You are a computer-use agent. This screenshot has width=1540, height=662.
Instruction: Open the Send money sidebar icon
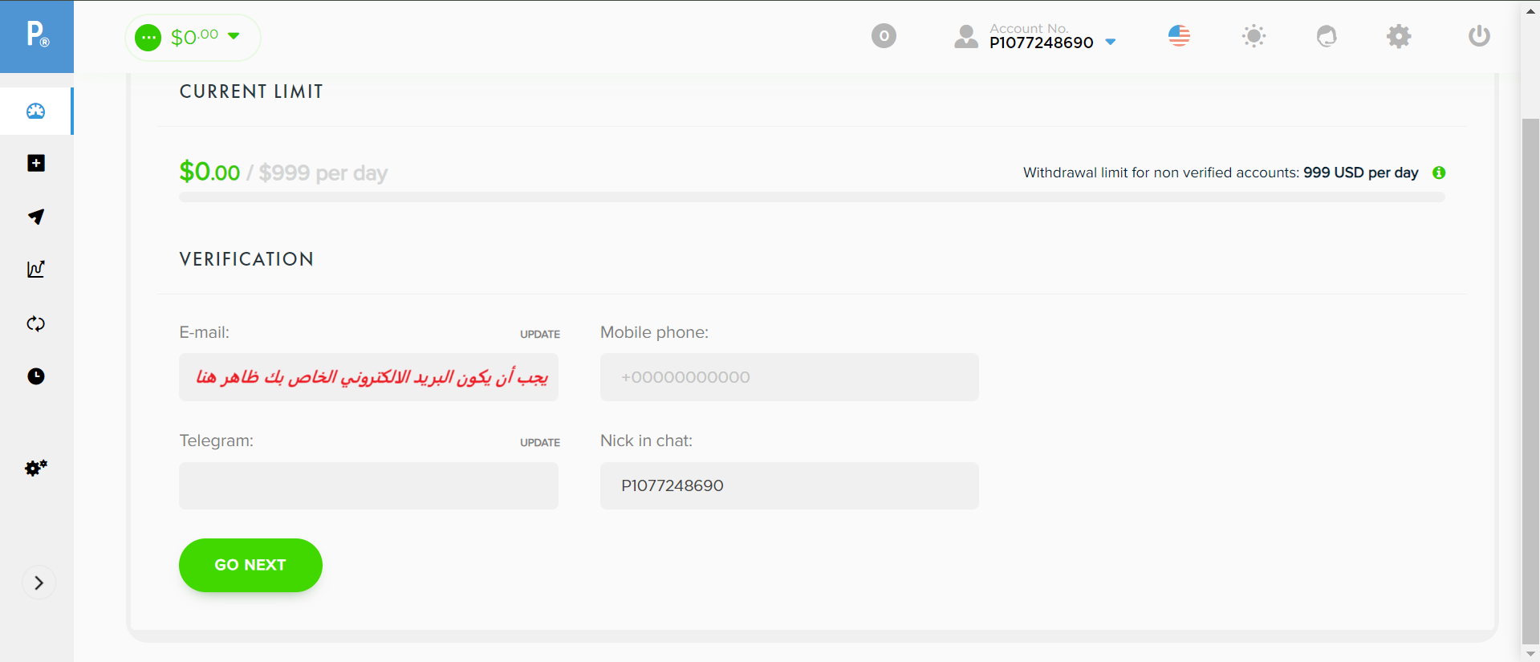click(36, 217)
